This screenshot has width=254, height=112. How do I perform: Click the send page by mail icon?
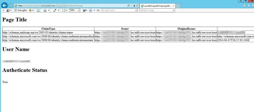pos(45,10)
